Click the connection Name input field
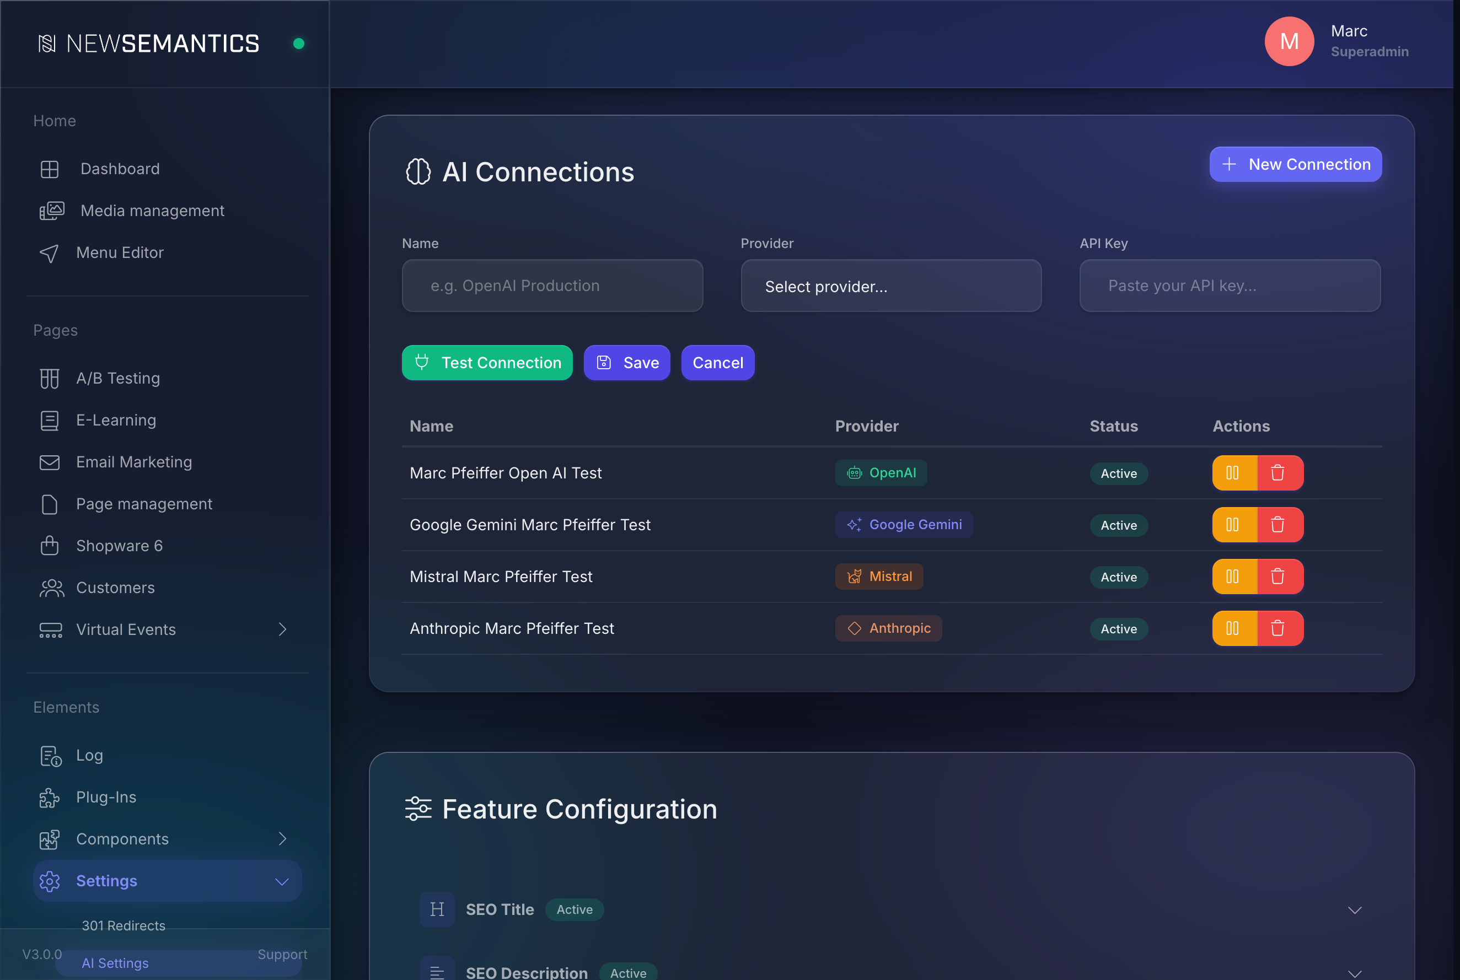 552,286
